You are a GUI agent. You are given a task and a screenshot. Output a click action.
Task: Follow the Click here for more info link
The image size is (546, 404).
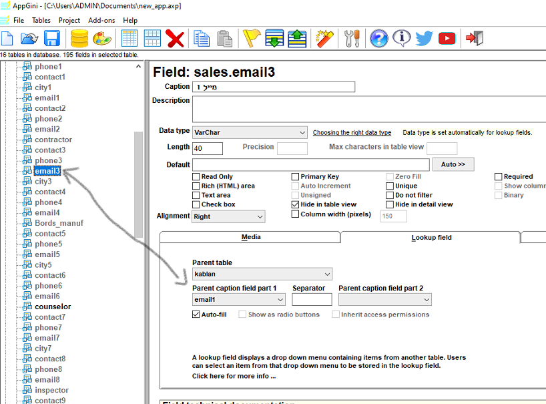click(x=234, y=376)
